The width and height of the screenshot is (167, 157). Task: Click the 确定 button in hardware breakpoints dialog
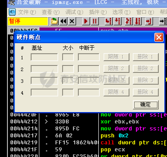click(146, 105)
